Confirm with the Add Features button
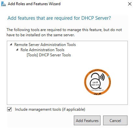The height and width of the screenshot is (134, 134). pos(87,120)
